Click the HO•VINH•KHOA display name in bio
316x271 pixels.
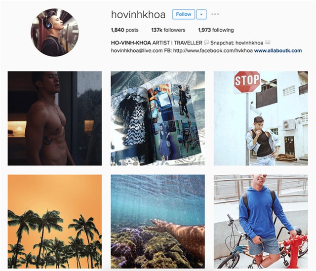131,43
